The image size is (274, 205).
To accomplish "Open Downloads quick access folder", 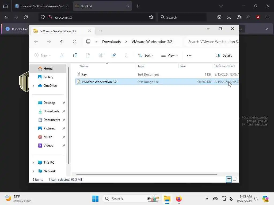I will point(51,111).
